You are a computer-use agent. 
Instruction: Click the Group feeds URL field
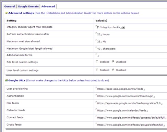click(130, 125)
